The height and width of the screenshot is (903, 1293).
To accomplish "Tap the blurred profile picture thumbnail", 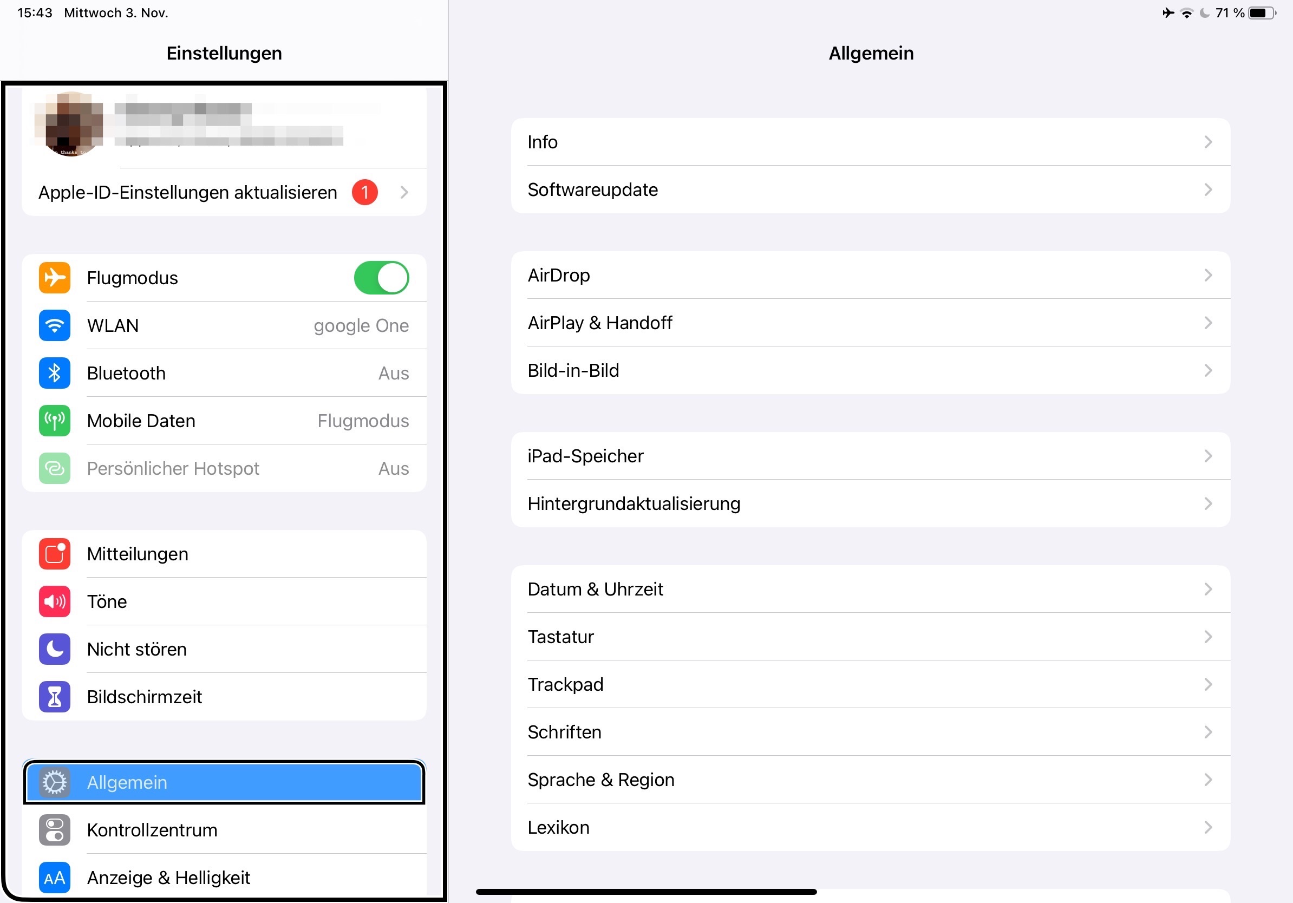I will 70,124.
